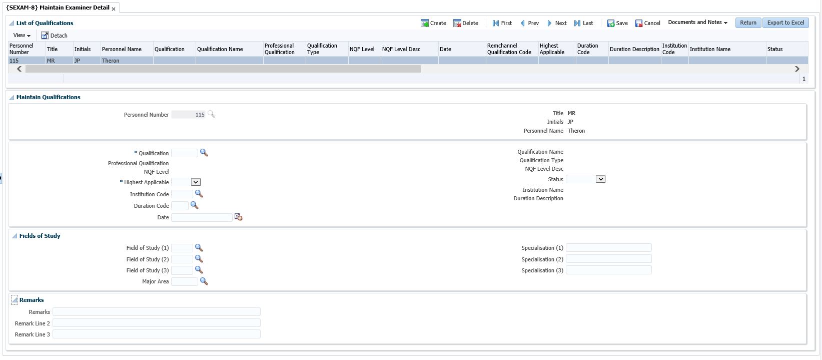This screenshot has height=360, width=822.
Task: Click NQF Level Desc column header
Action: [x=409, y=49]
